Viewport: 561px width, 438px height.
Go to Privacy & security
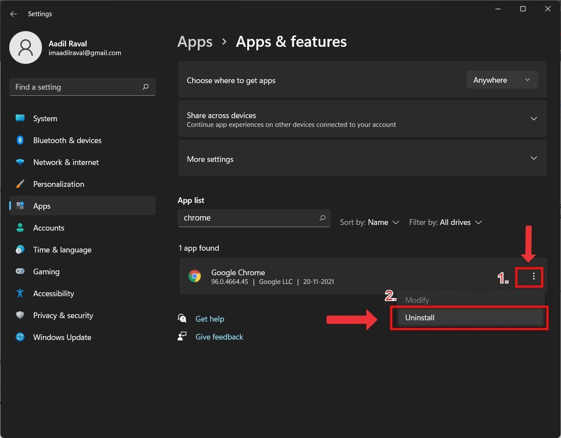[x=63, y=315]
